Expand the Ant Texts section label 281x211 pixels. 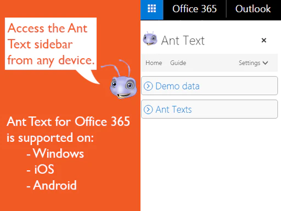coord(173,109)
